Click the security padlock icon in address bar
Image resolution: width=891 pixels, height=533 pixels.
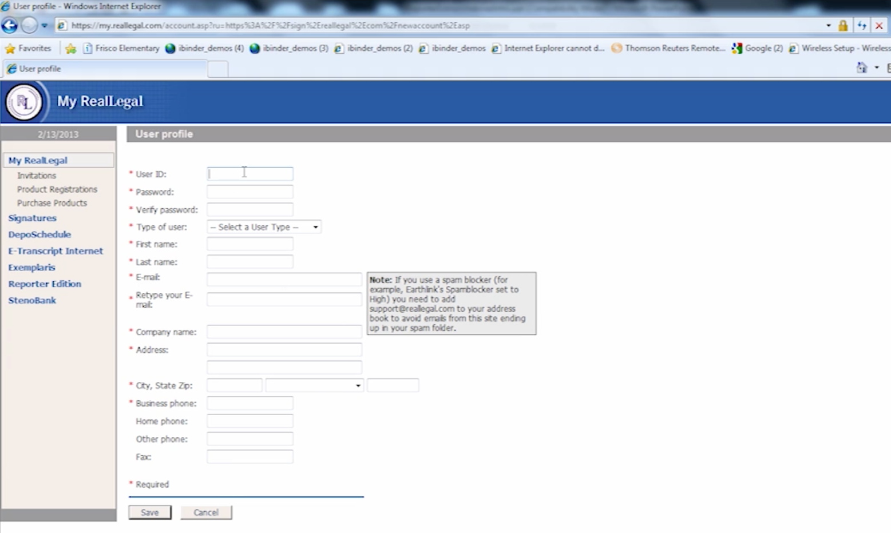pos(842,26)
